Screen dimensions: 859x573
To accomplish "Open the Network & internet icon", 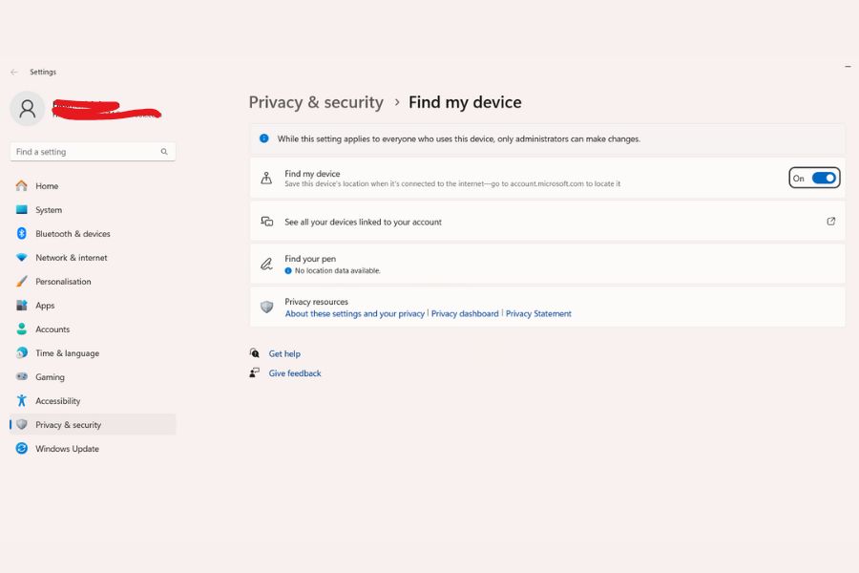I will pos(21,258).
